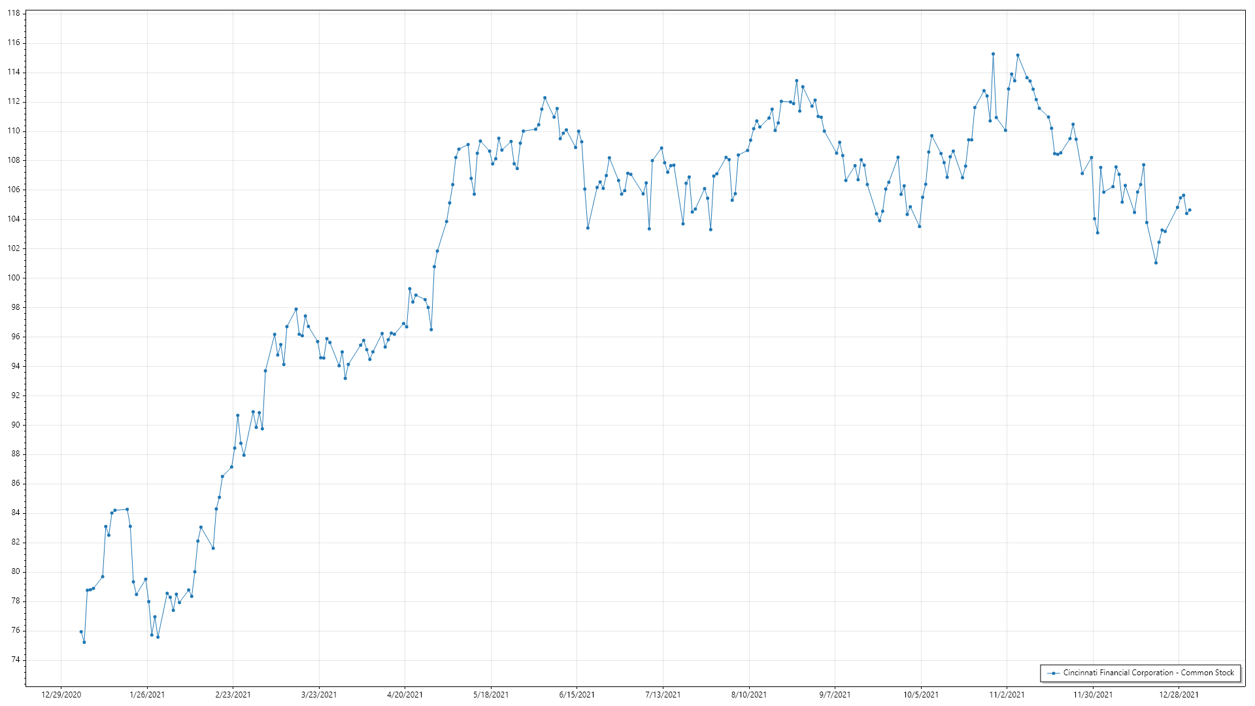Click the 12/28/2021 date axis label
This screenshot has height=706, width=1255.
tap(1179, 695)
